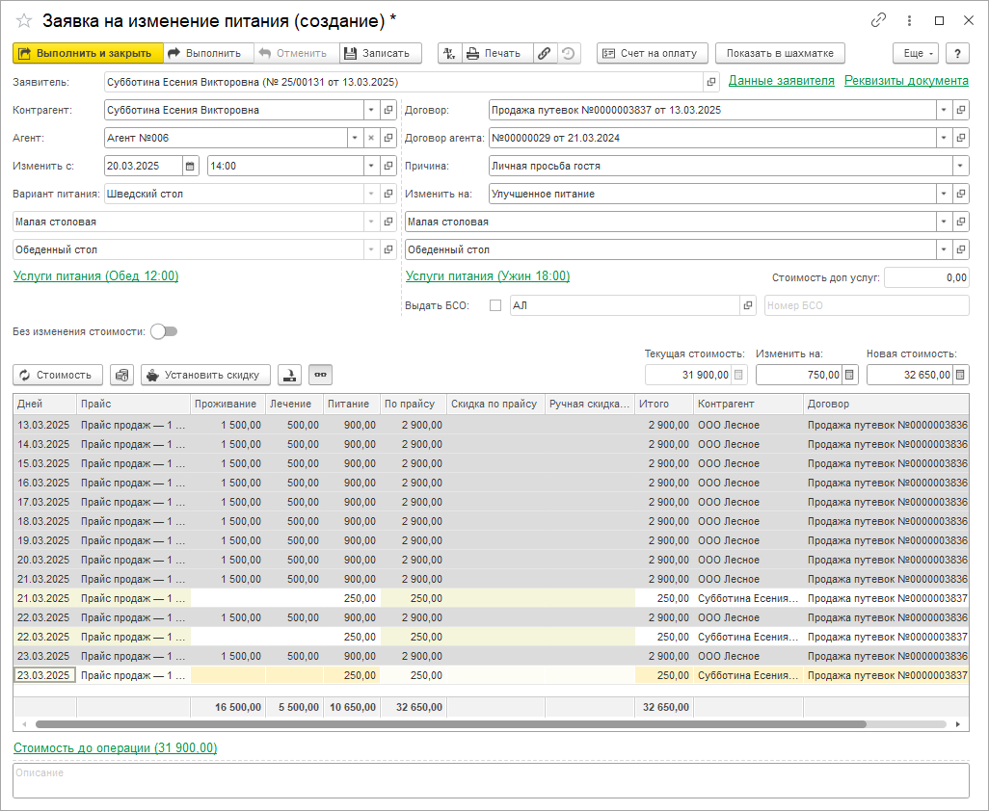The height and width of the screenshot is (811, 989).
Task: Expand the Контрагент dropdown
Action: (371, 110)
